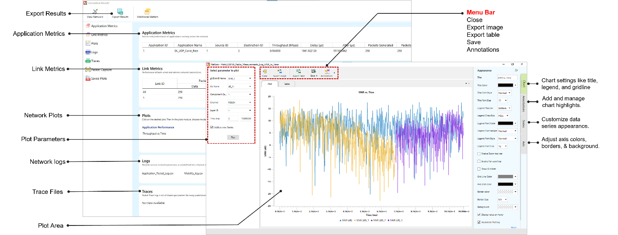
Task: Open Saved Plots from the sidebar
Action: [x=88, y=78]
